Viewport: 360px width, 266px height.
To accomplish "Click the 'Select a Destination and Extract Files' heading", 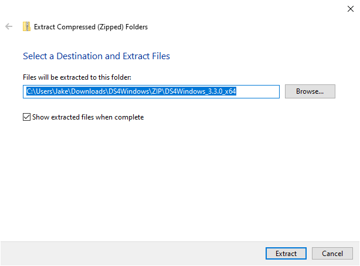I will click(x=96, y=56).
